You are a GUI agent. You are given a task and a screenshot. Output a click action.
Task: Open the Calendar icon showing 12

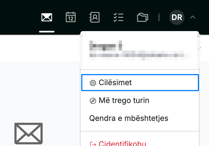tap(71, 17)
